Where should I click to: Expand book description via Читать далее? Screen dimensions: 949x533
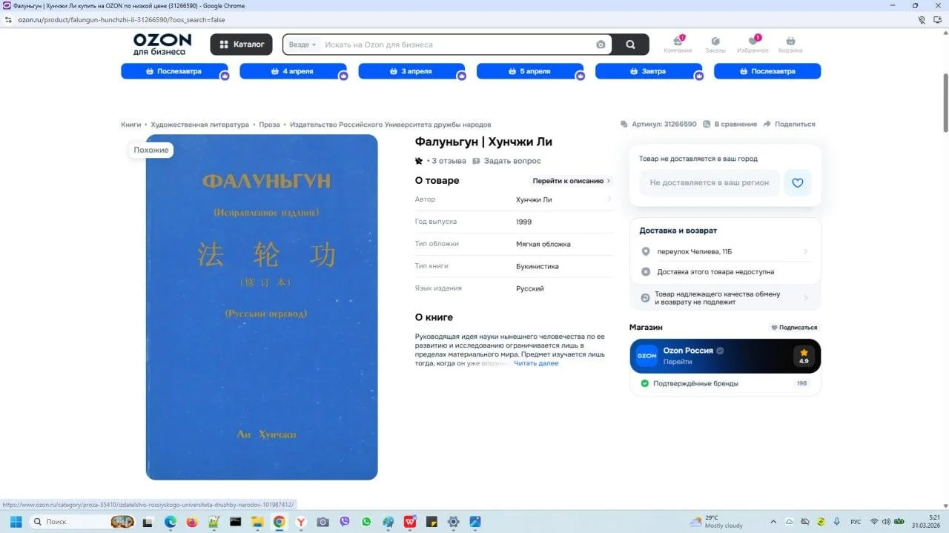pos(536,363)
